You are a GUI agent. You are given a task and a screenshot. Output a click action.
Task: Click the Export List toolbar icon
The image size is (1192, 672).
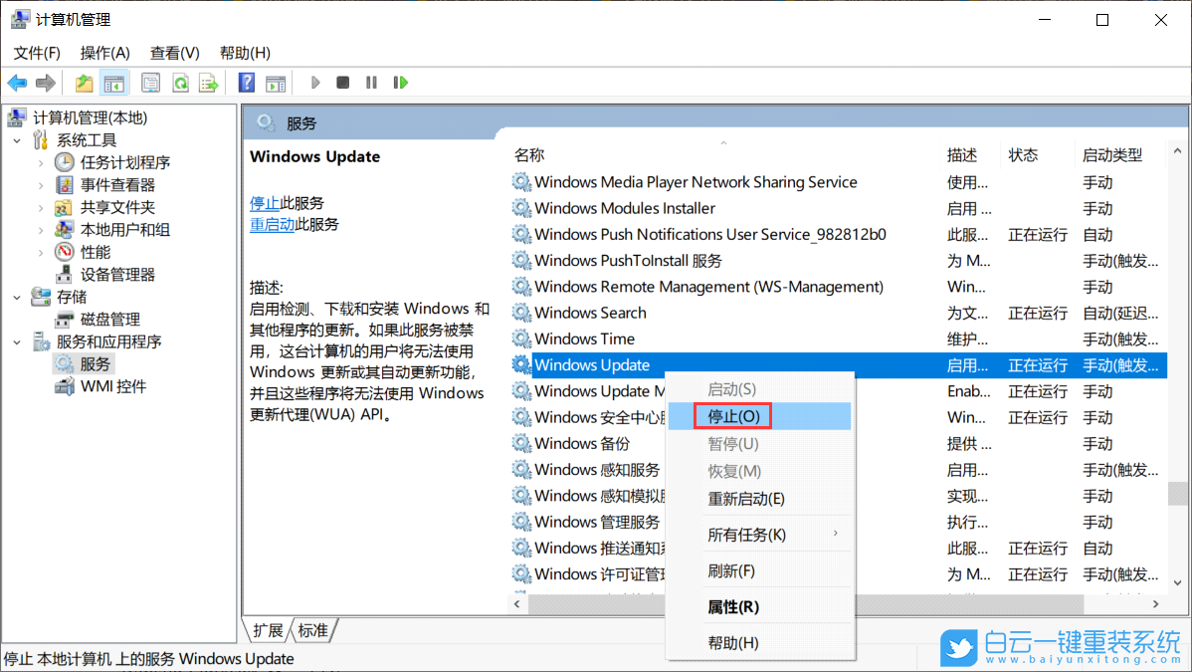[210, 83]
